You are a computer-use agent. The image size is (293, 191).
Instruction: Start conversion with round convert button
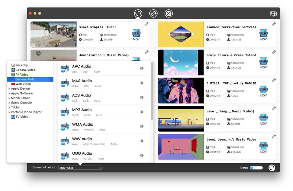(272, 168)
